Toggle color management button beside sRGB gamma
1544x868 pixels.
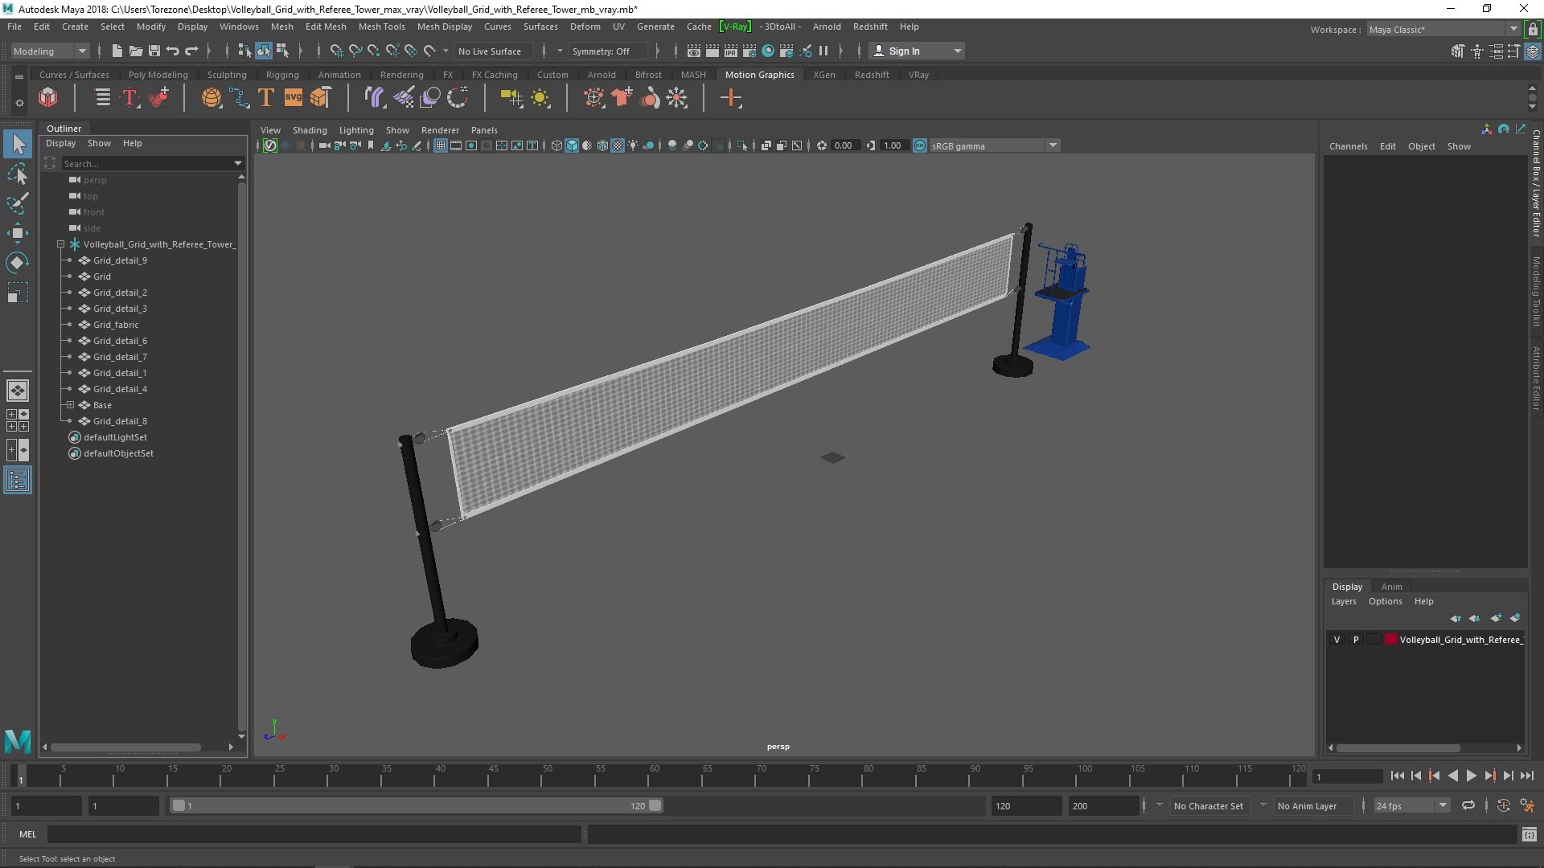[920, 145]
